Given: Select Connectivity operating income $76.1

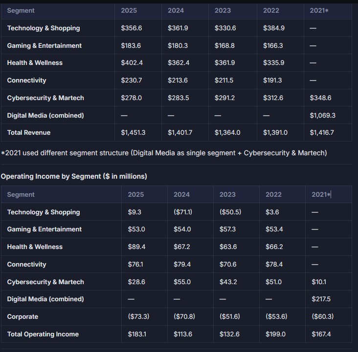Looking at the screenshot, I should pos(135,264).
